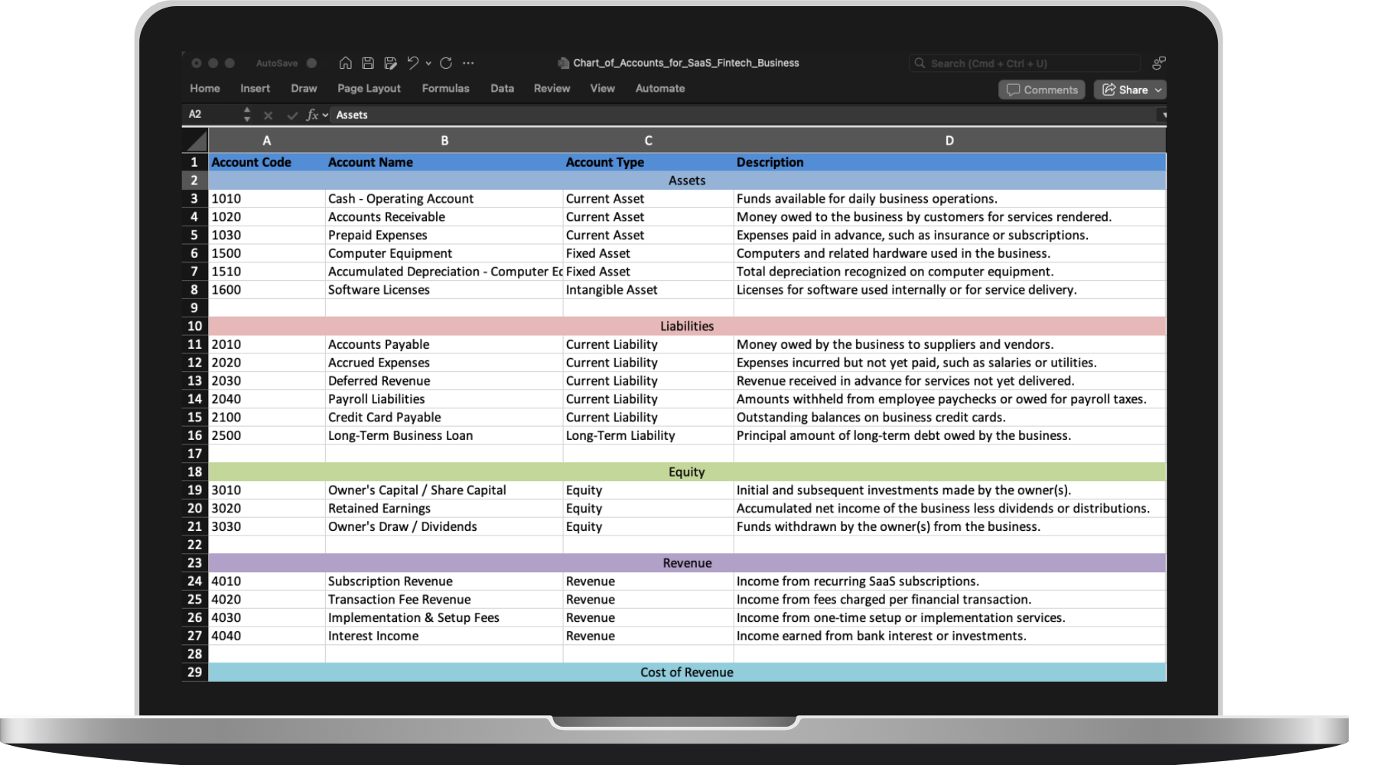Click the Home icon in quick access toolbar
Viewport: 1377px width, 765px height.
(x=346, y=63)
